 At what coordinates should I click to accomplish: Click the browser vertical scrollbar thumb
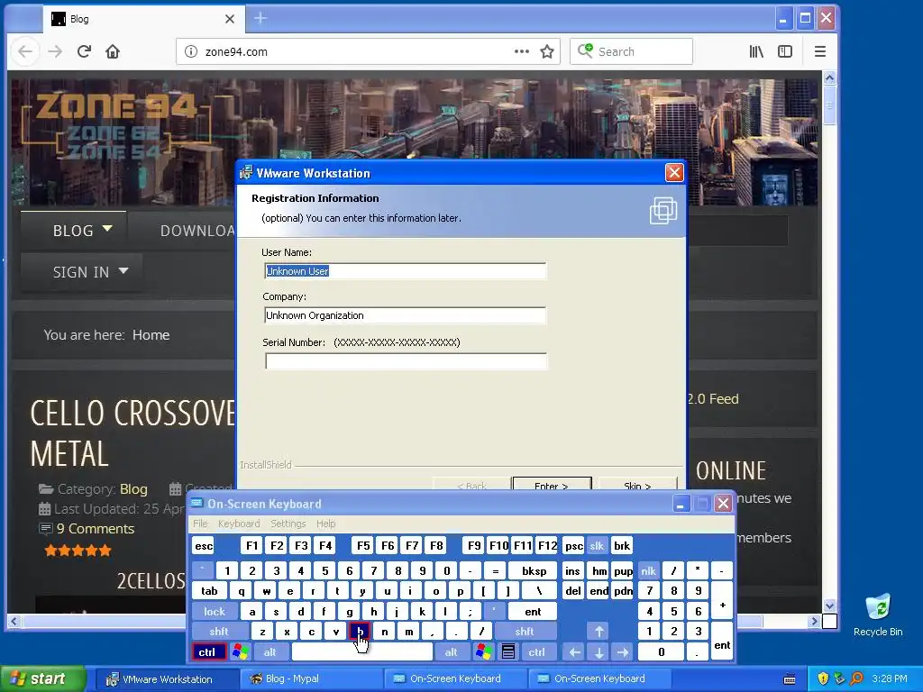tap(829, 105)
